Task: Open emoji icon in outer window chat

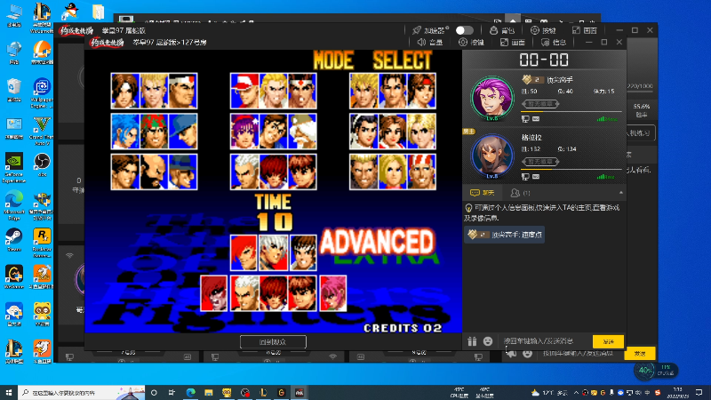Action: [527, 353]
